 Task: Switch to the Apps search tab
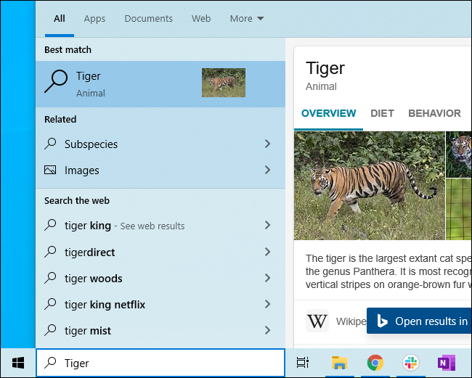coord(94,19)
